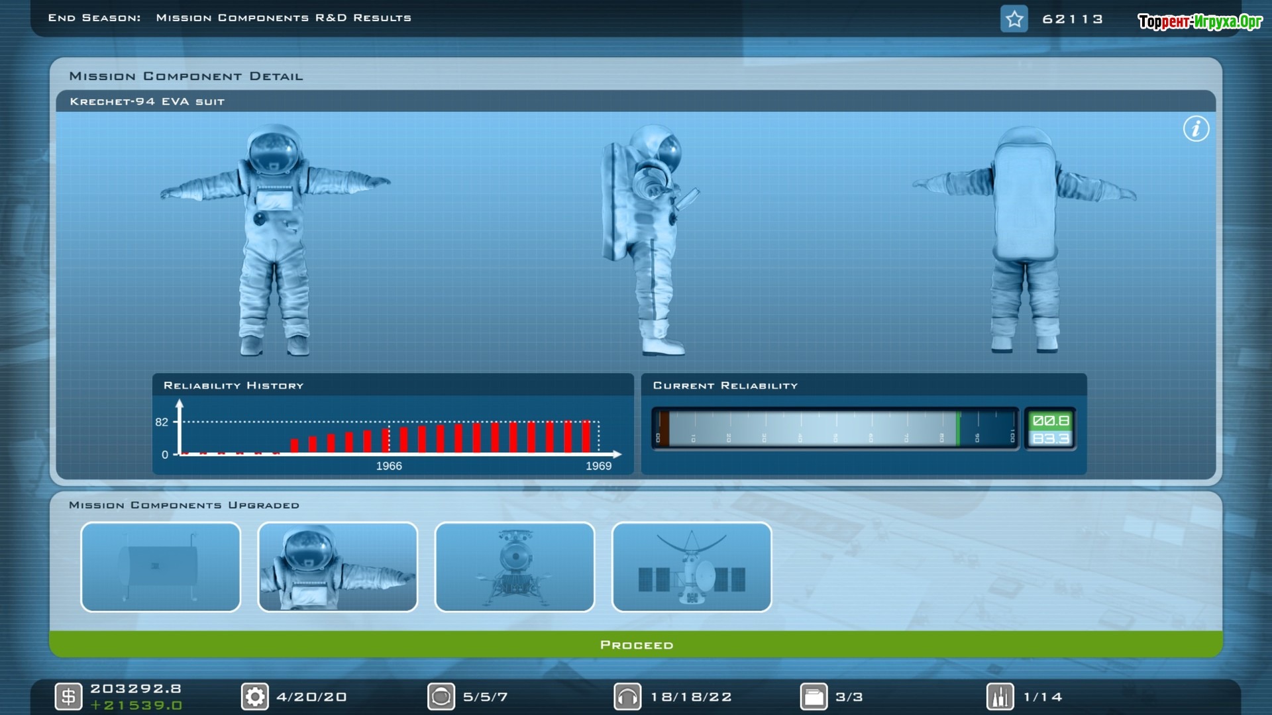
Task: Click the gear engineers icon
Action: pos(255,696)
